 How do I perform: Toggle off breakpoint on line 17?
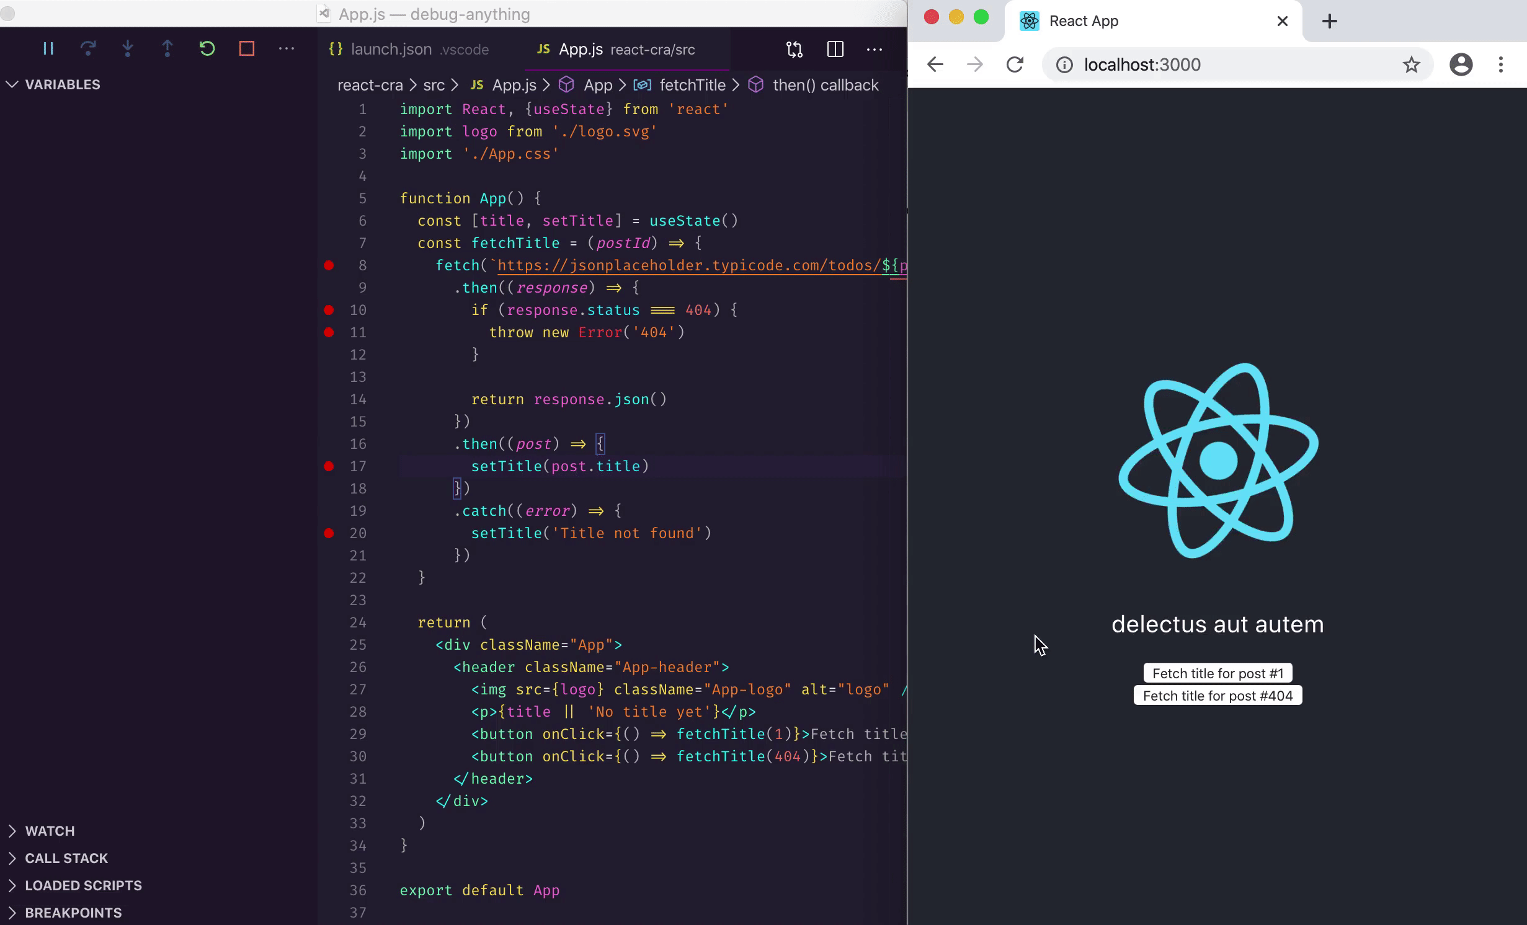coord(329,466)
